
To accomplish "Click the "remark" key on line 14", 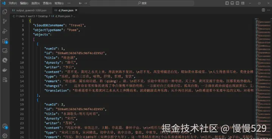I will [52, 81].
